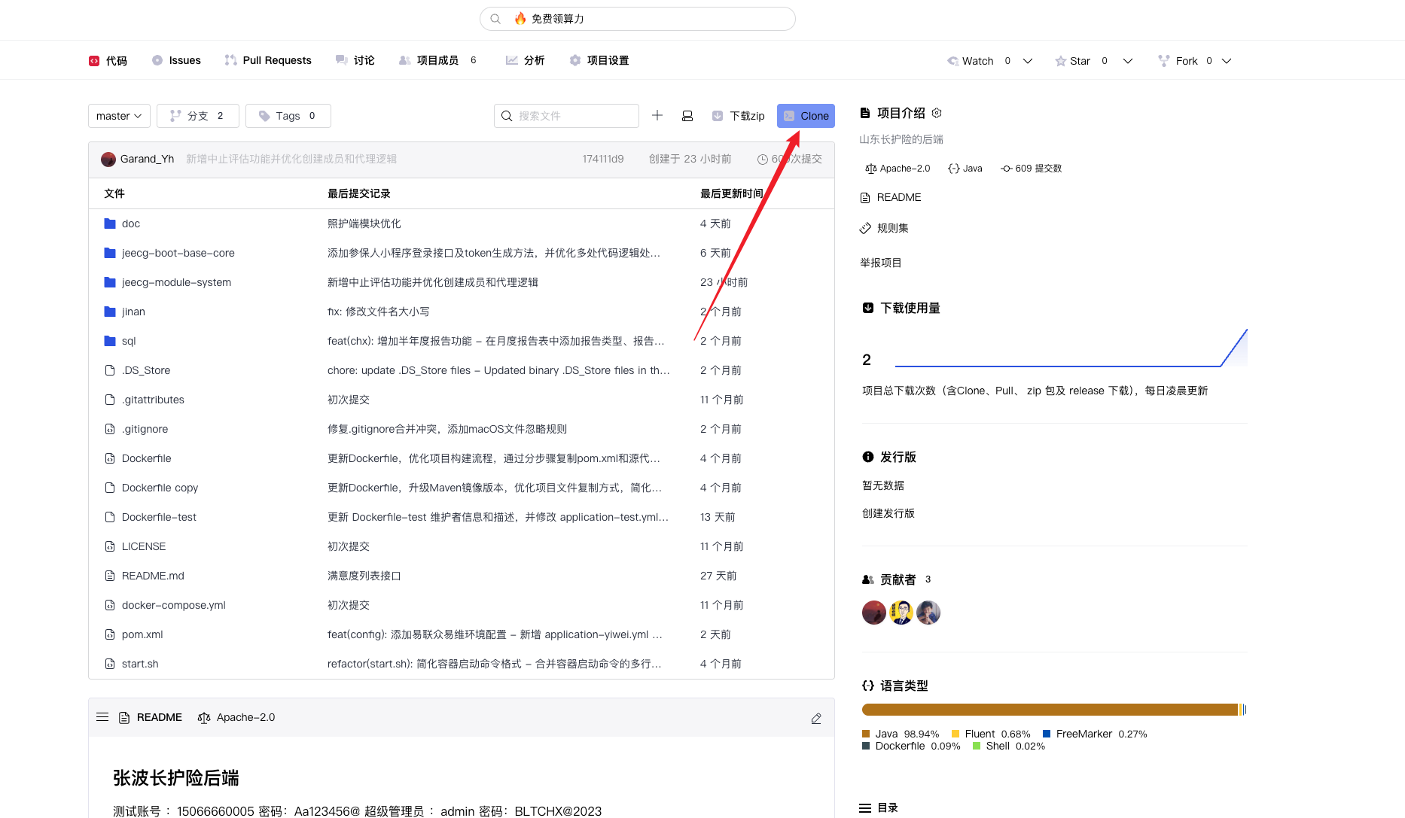Toggle Watch on this repository
Image resolution: width=1405 pixels, height=818 pixels.
point(971,60)
